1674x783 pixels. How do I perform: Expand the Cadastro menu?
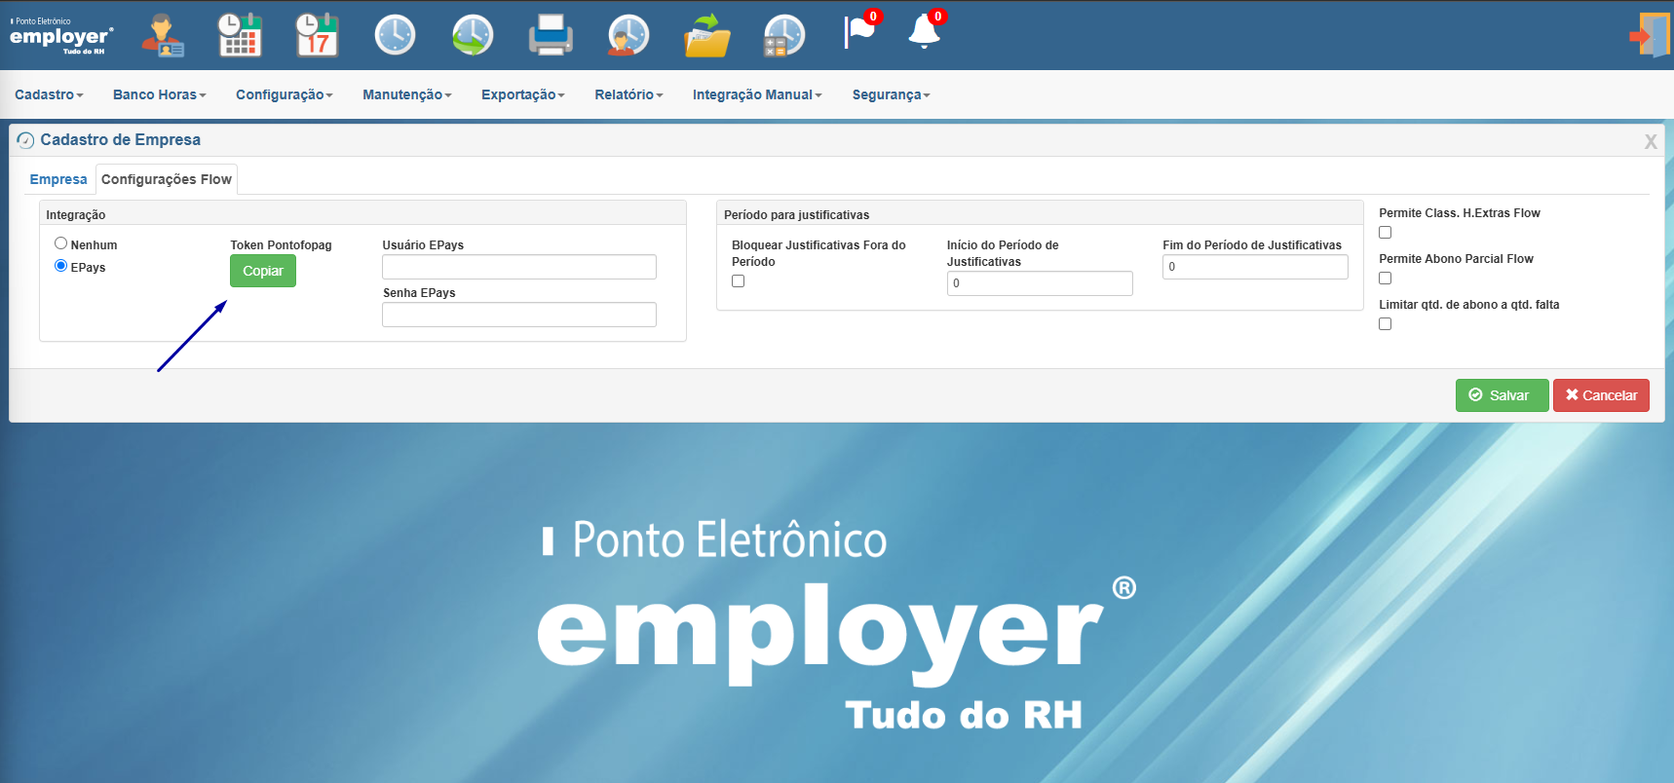coord(49,94)
